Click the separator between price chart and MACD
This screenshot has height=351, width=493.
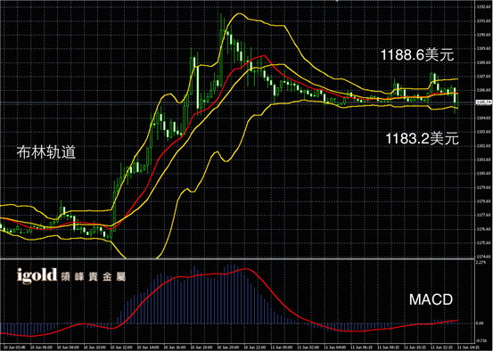tap(236, 258)
